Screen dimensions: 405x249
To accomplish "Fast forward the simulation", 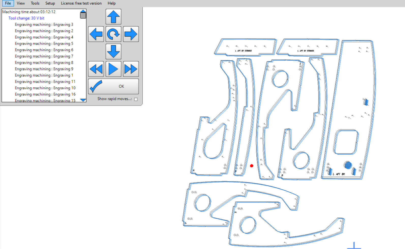I will (131, 69).
